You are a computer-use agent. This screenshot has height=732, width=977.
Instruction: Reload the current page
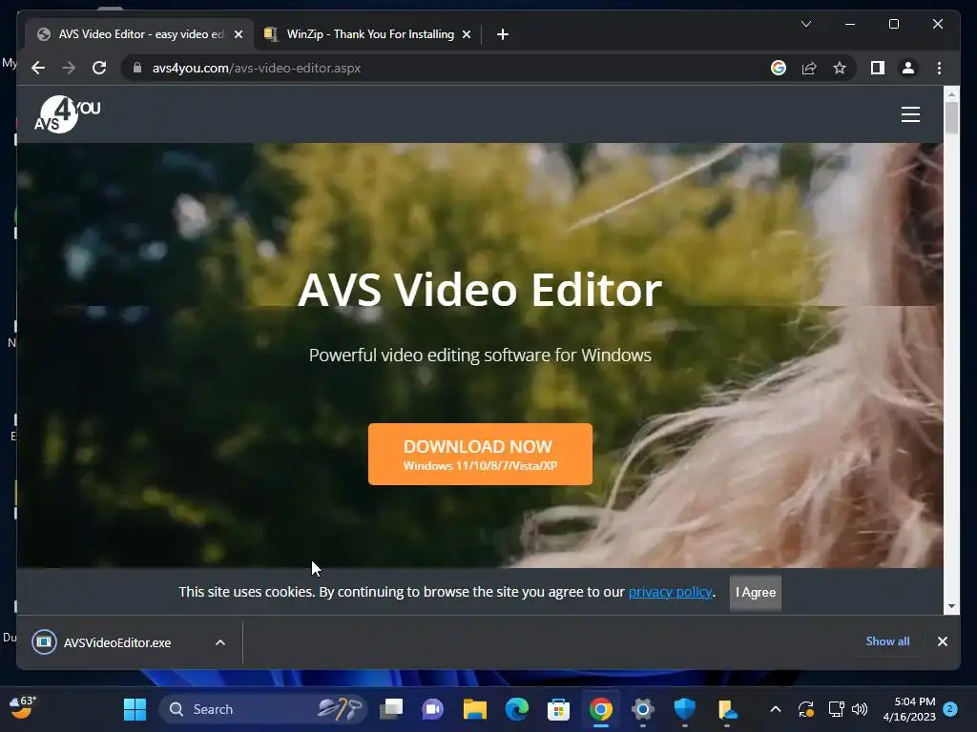99,68
